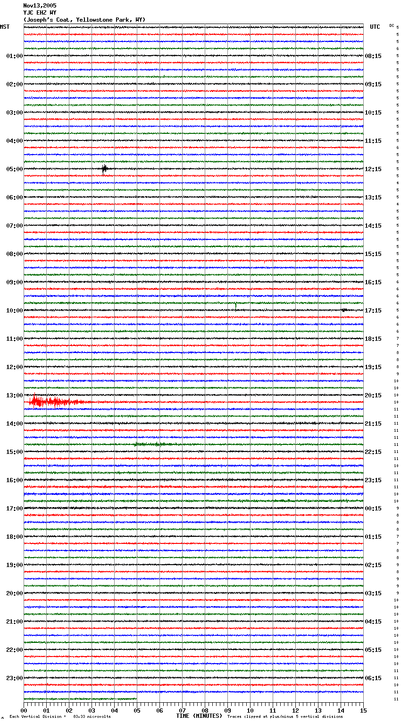Click the Joseph's Coat, Yellowstone Park location title

point(84,20)
